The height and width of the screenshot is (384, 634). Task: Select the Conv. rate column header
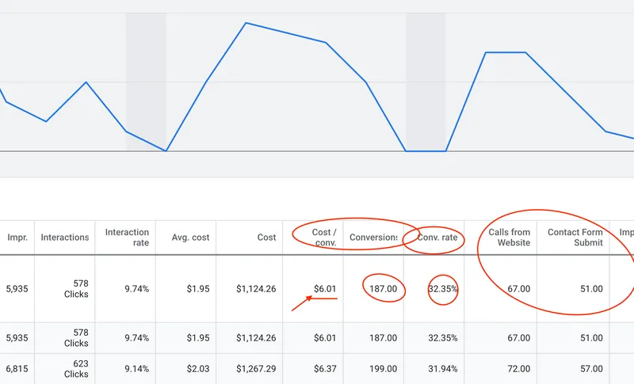coord(437,238)
